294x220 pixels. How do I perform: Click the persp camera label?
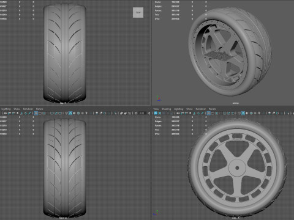point(236,103)
